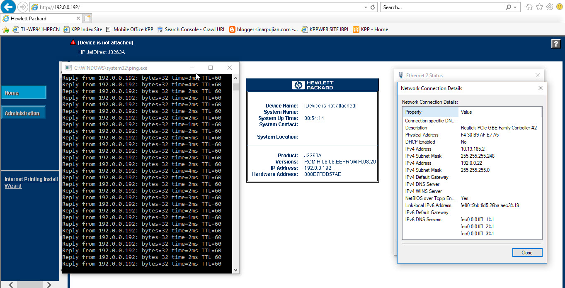
Task: Click the add-to-favorites-bar star icon
Action: 6,29
